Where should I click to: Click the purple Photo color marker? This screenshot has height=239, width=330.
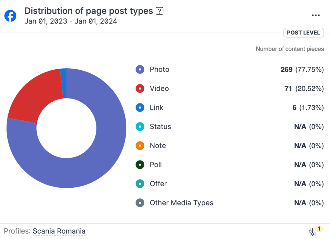140,69
